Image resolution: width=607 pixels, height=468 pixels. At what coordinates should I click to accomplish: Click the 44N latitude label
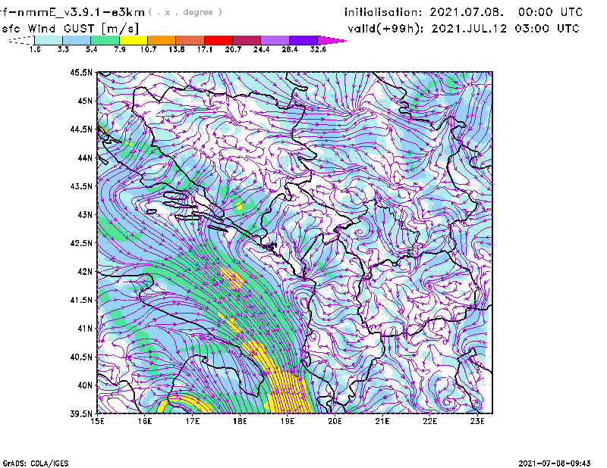(85, 158)
